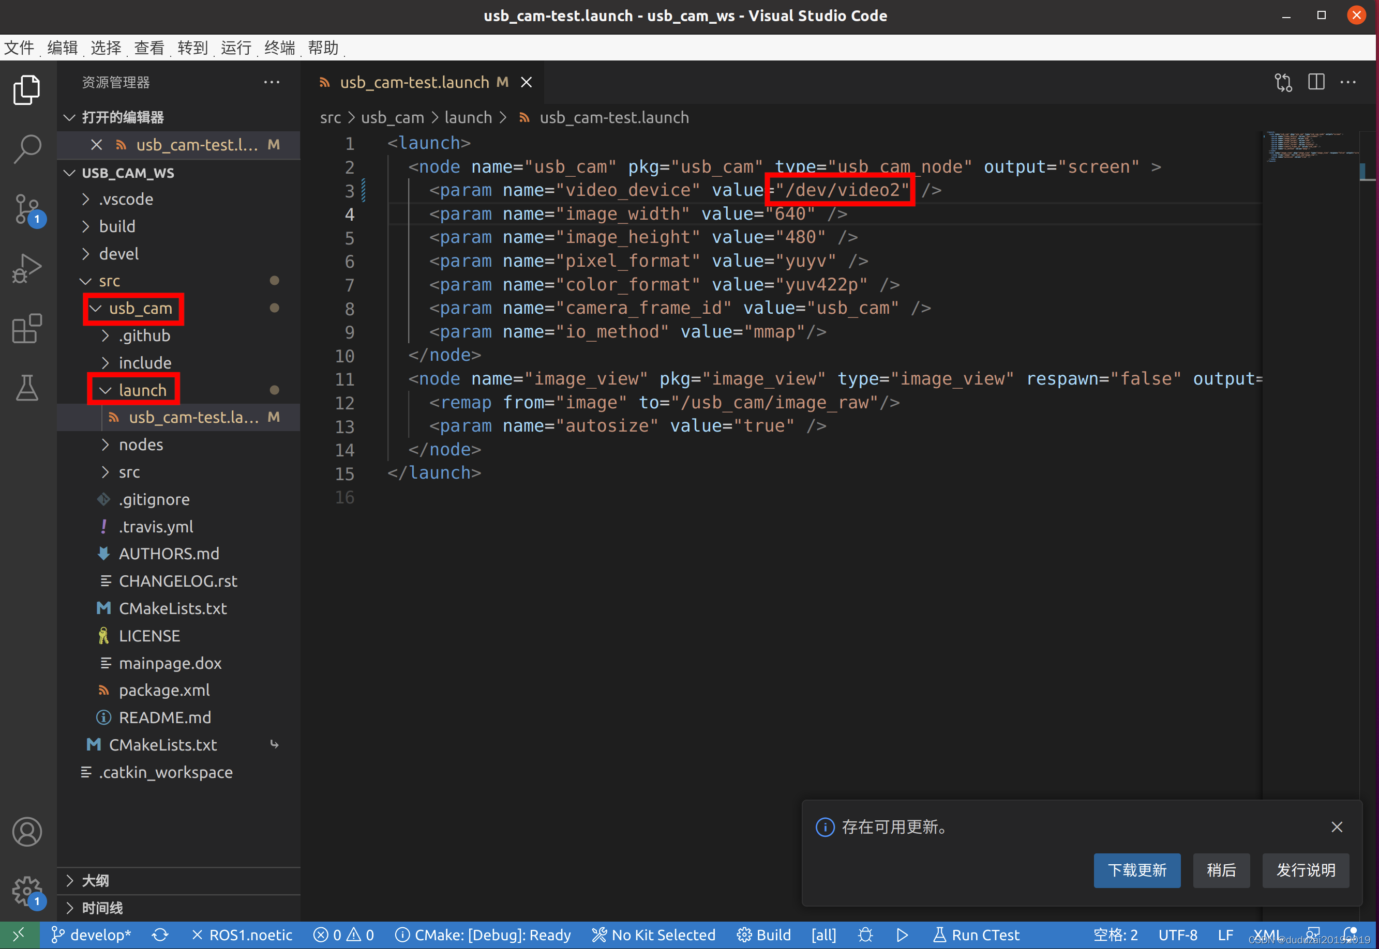This screenshot has height=949, width=1379.
Task: Click the ROS1.noetic status item
Action: (242, 935)
